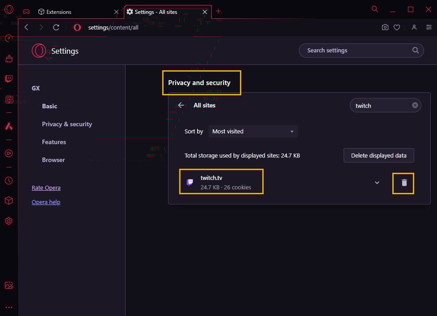The width and height of the screenshot is (437, 316).
Task: Open the Sort by Most visited dropdown
Action: (x=253, y=131)
